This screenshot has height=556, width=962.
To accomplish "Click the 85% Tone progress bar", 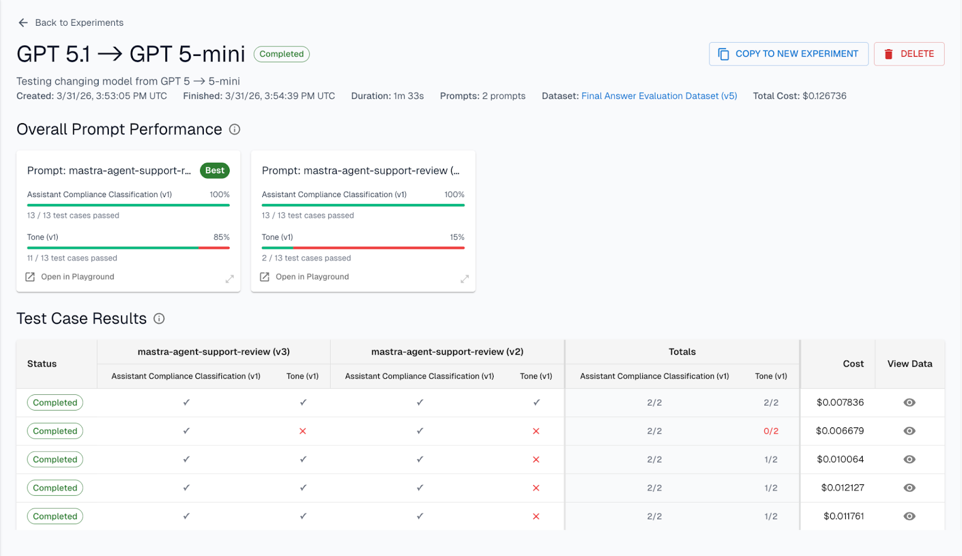I will [x=128, y=247].
